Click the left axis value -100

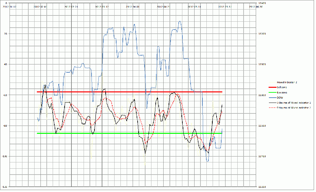click(x=5, y=156)
